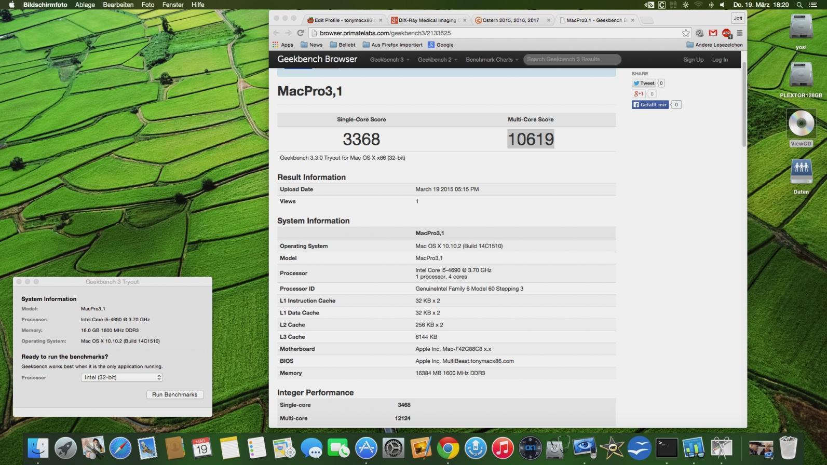Click the volume icon in menu bar

pyautogui.click(x=722, y=5)
